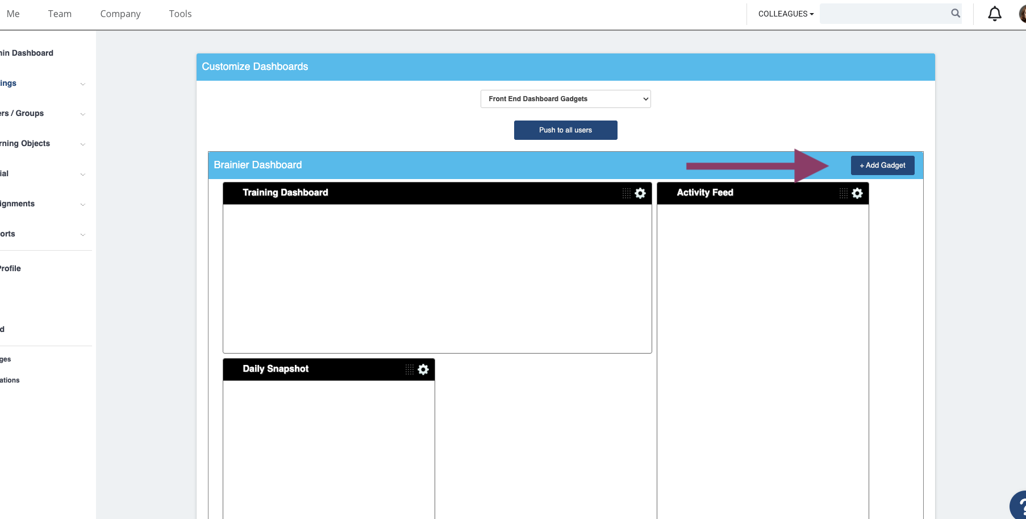Viewport: 1026px width, 519px height.
Task: Click Training Dashboard drag handle grid icon
Action: click(x=627, y=193)
